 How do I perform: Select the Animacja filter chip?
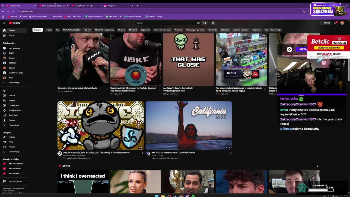point(178,30)
